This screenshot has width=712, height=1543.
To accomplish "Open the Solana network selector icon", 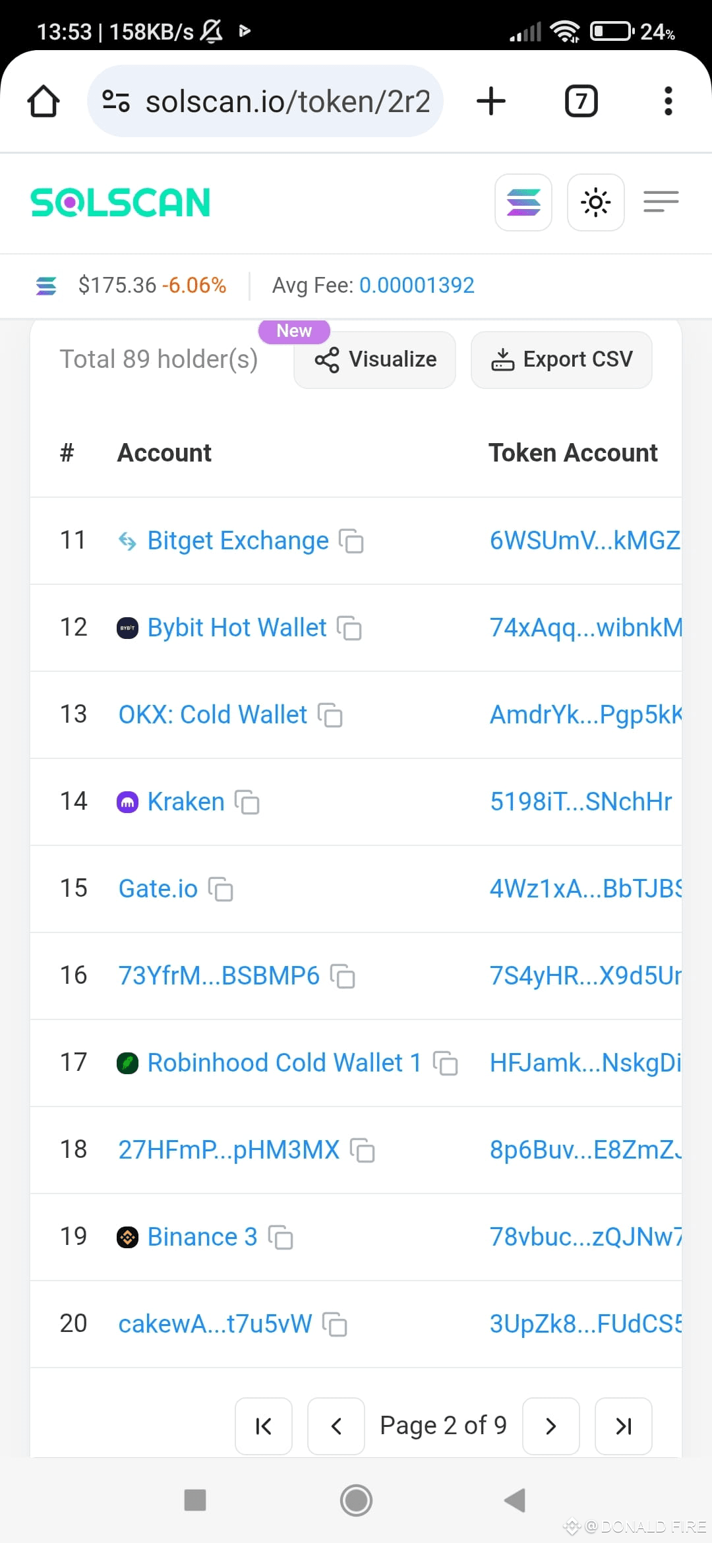I will (x=523, y=202).
